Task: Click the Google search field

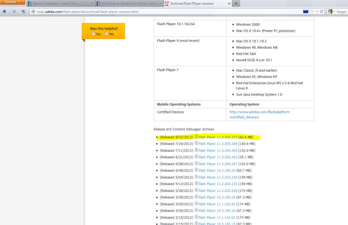Action: tap(342, 12)
